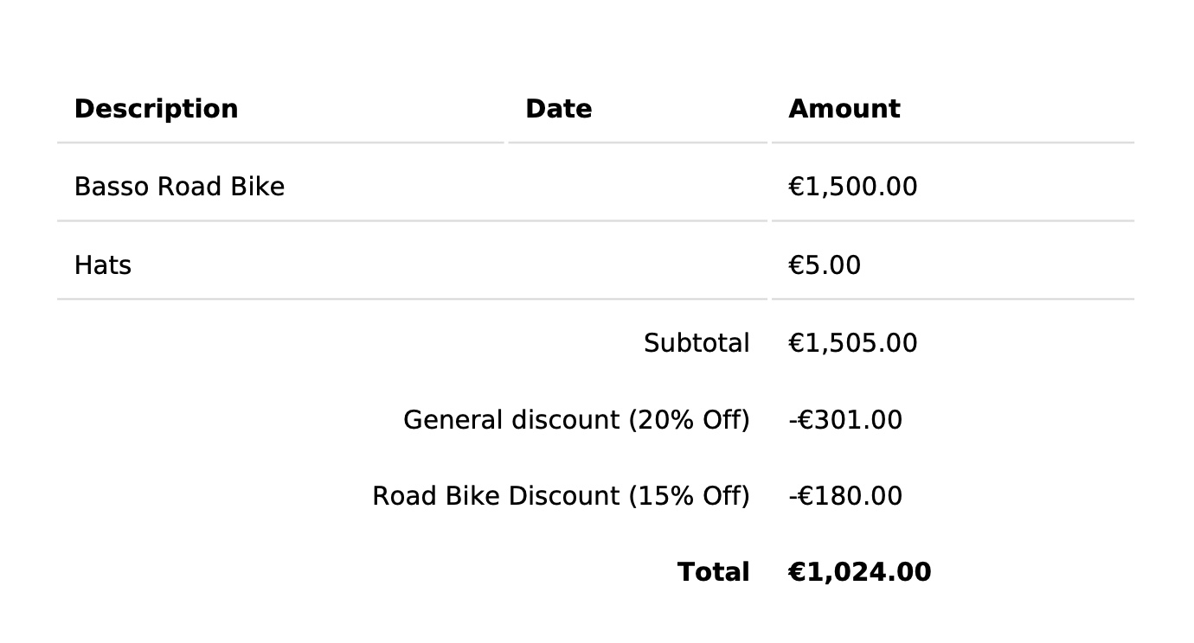Click the €1,500.00 road bike amount
1194x643 pixels.
pos(852,188)
